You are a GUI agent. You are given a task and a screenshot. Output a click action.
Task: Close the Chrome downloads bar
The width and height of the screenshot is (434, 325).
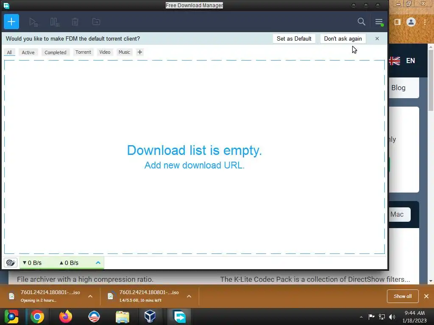pyautogui.click(x=426, y=296)
